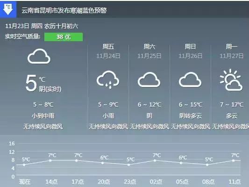Click the 现在 label on the hourly axis
This screenshot has width=249, height=187.
coord(25,181)
